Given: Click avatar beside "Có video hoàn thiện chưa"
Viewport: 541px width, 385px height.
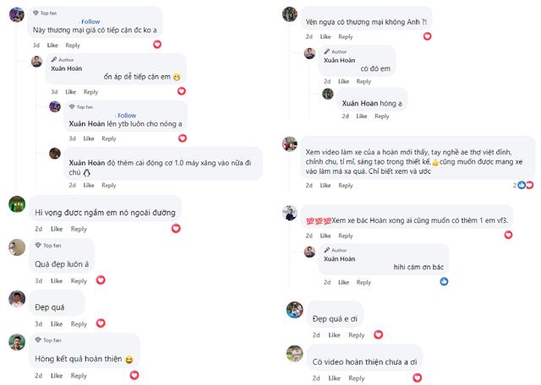Looking at the screenshot, I should coord(294,354).
